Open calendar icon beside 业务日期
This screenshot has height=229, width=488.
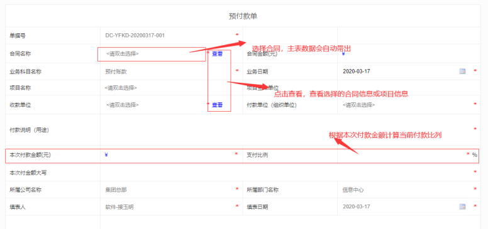(462, 72)
